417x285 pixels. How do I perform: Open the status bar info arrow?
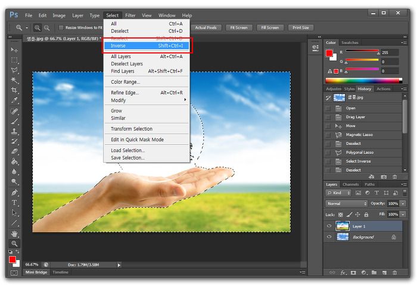(119, 265)
